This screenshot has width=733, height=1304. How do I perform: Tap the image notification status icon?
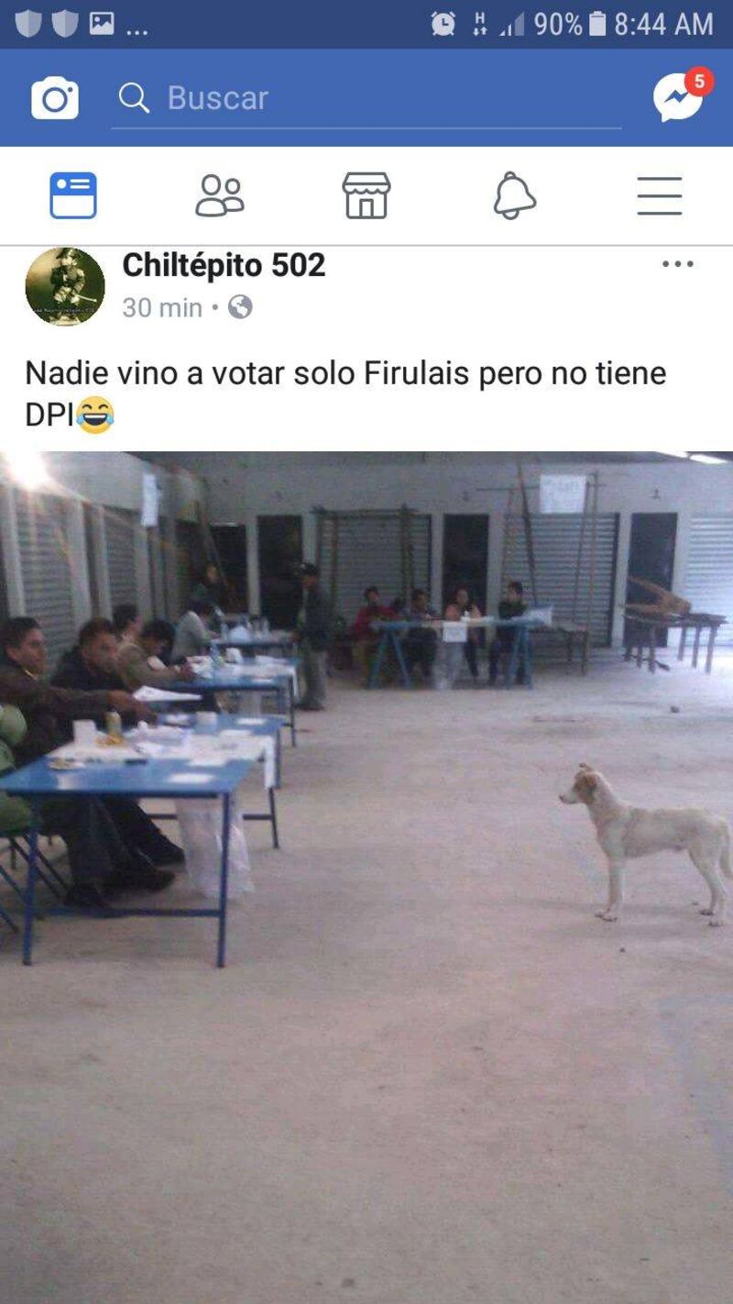(102, 24)
